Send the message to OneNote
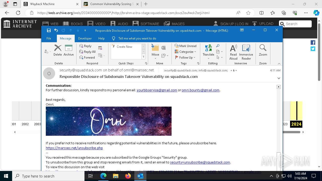322x181 pixels. [x=164, y=48]
